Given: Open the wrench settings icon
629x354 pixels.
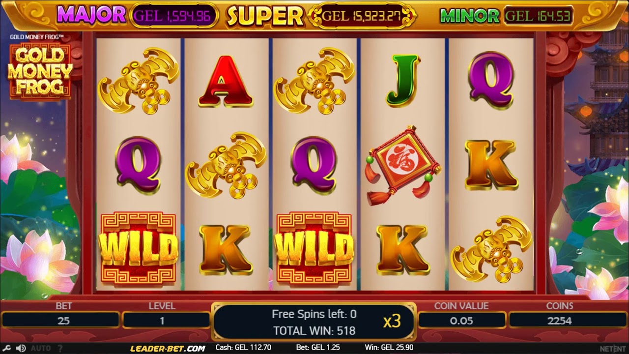Looking at the screenshot, I should coord(7,348).
